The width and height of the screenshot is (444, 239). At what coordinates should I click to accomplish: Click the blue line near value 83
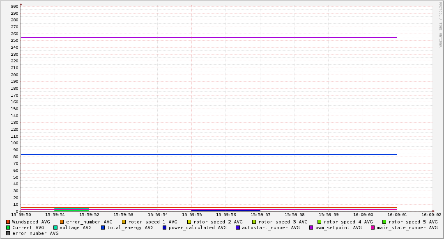point(205,155)
